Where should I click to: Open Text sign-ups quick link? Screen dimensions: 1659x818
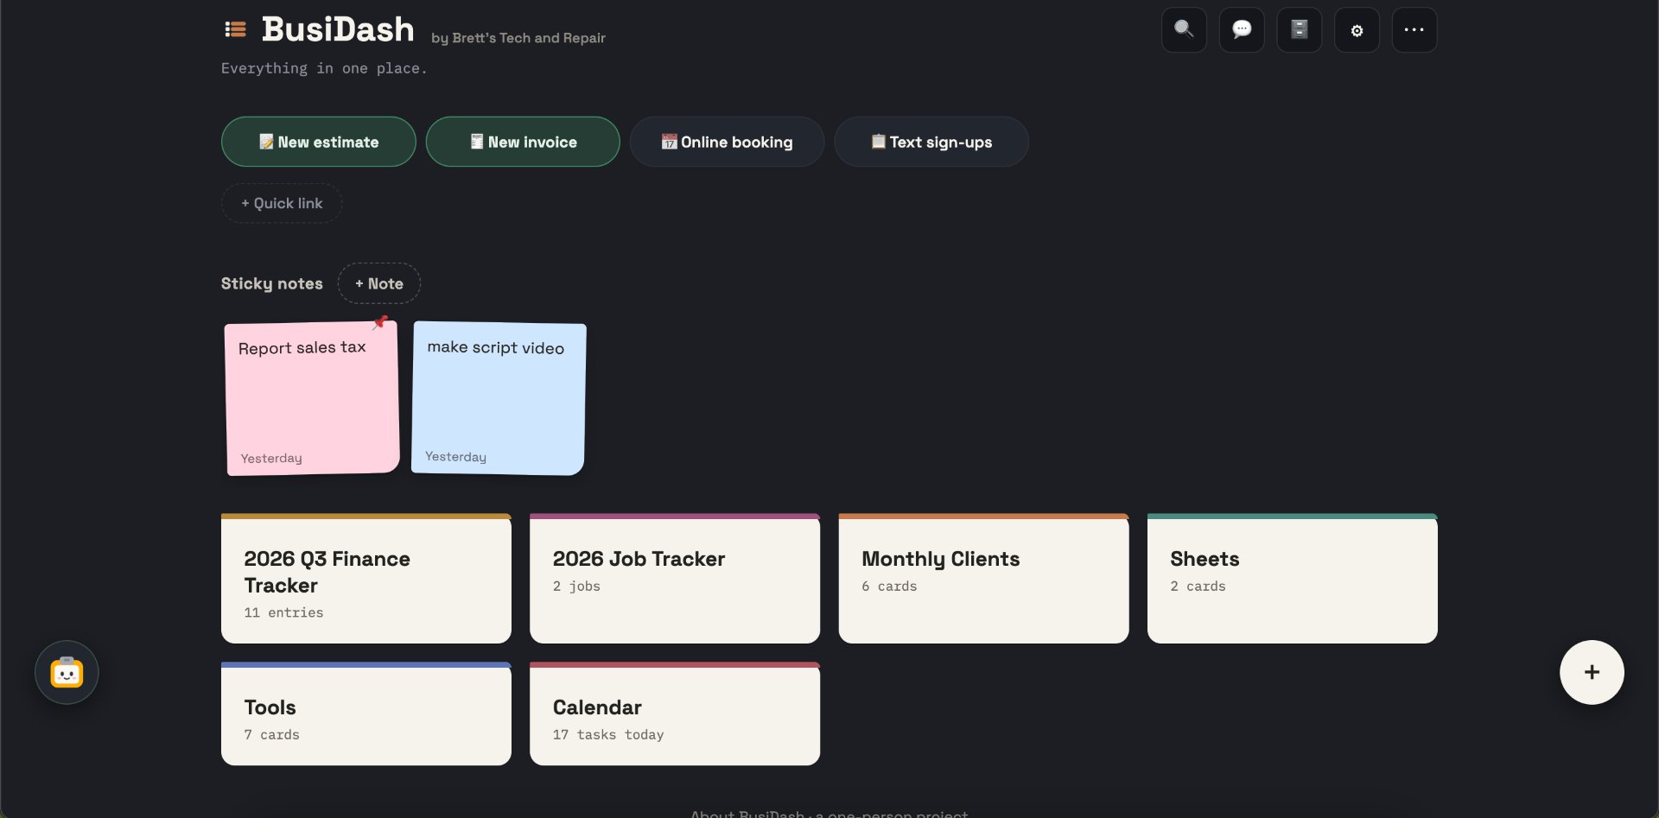[x=931, y=142]
